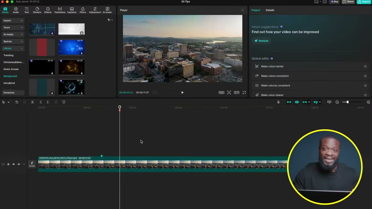Click the Export button
The width and height of the screenshot is (372, 209).
tap(364, 2)
